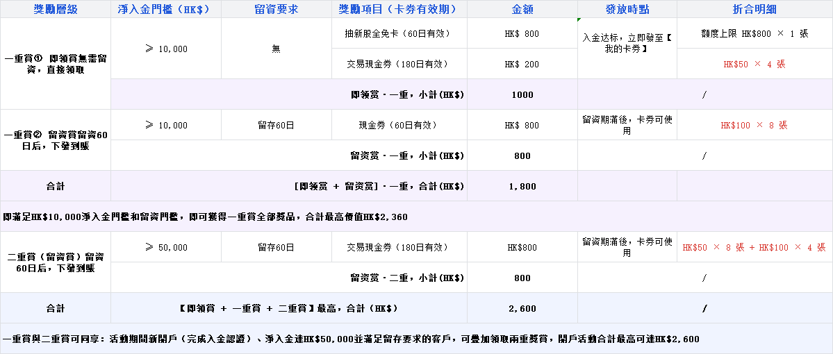Viewport: 833px width, 354px height.
Task: Click 交易現金券（180日有效）in 一重賞① row
Action: pyautogui.click(x=399, y=64)
